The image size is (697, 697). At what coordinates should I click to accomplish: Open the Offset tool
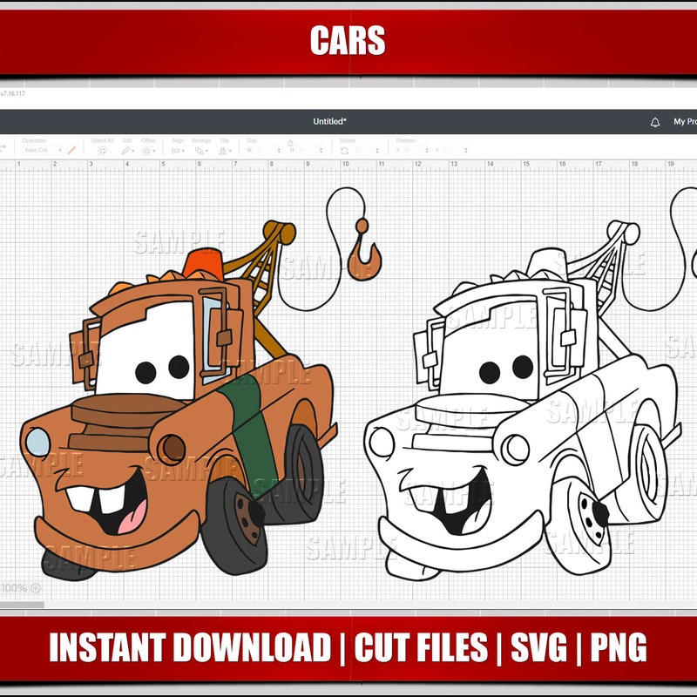click(146, 149)
